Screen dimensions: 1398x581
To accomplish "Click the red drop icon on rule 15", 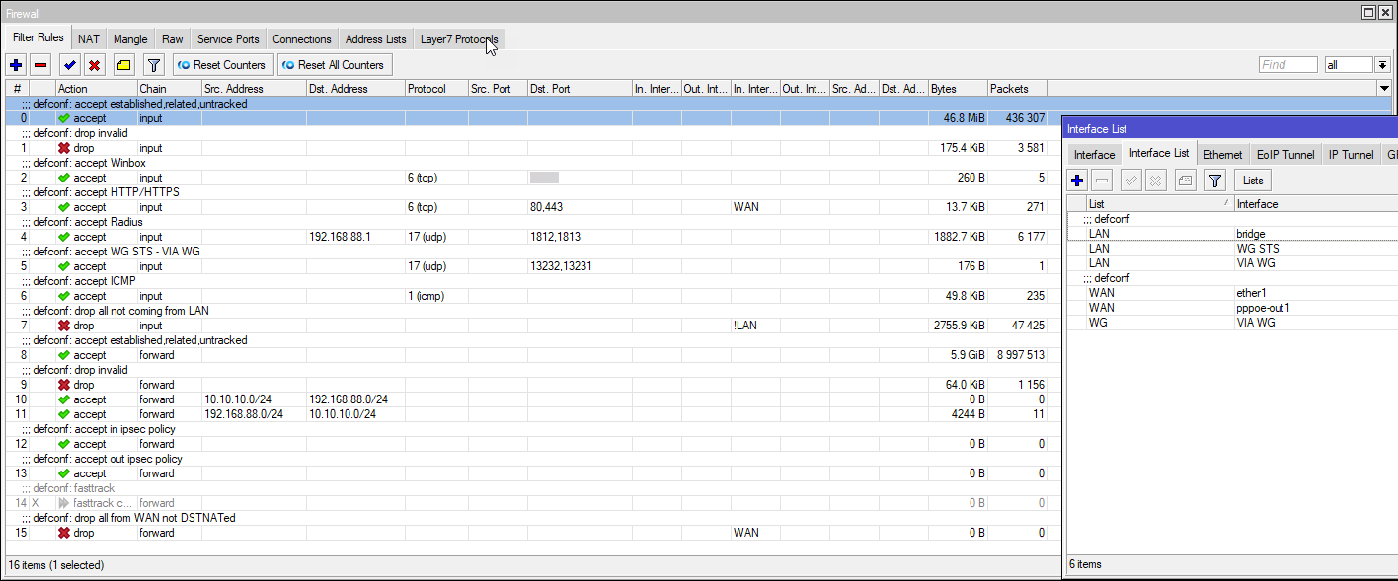I will point(64,533).
